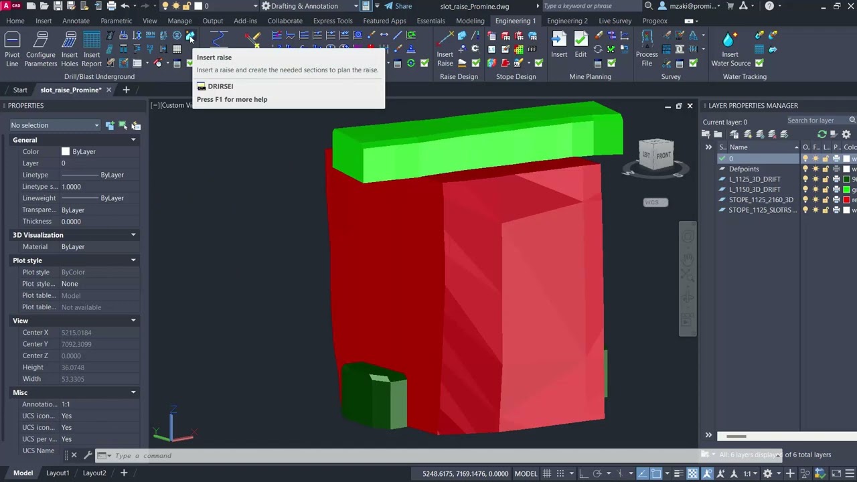
Task: Open the Drafting & Annotation workspace dropdown
Action: tap(309, 6)
